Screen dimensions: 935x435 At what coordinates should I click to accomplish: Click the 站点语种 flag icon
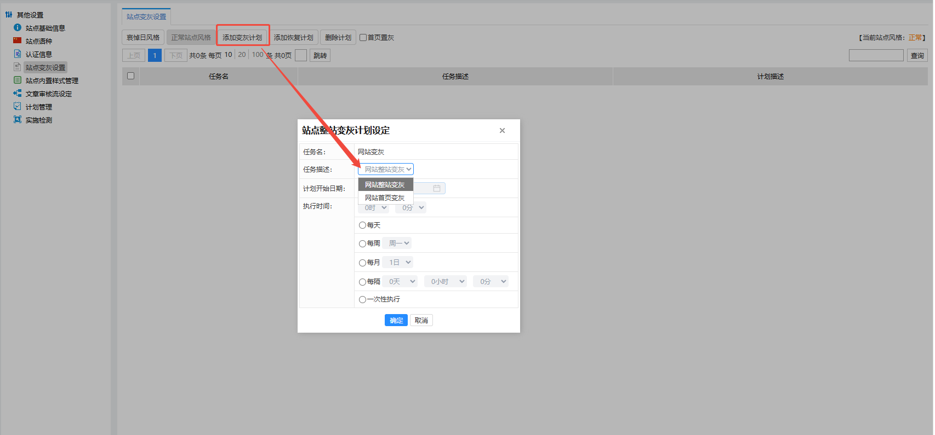point(18,40)
